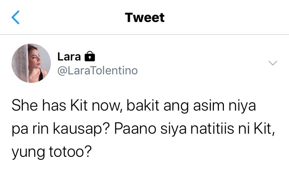This screenshot has height=173, width=289.
Task: Select the display name Lara
Action: (x=69, y=57)
